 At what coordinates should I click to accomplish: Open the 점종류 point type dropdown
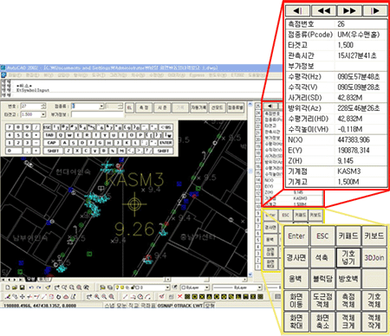(x=101, y=107)
